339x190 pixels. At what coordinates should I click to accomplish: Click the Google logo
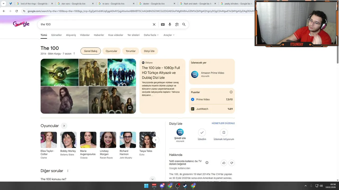[x=21, y=24]
